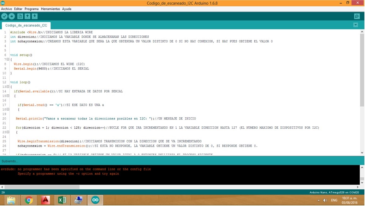Open the Serial Monitor magnifier icon
The width and height of the screenshot is (365, 206).
357,16
